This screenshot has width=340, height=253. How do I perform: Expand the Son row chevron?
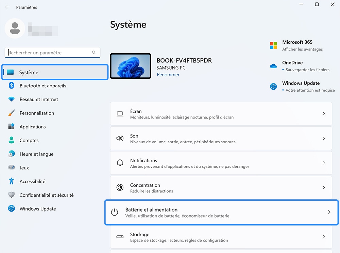(324, 138)
